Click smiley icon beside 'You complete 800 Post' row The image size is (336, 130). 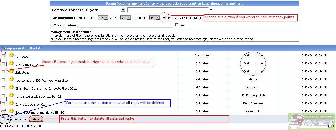(11, 79)
